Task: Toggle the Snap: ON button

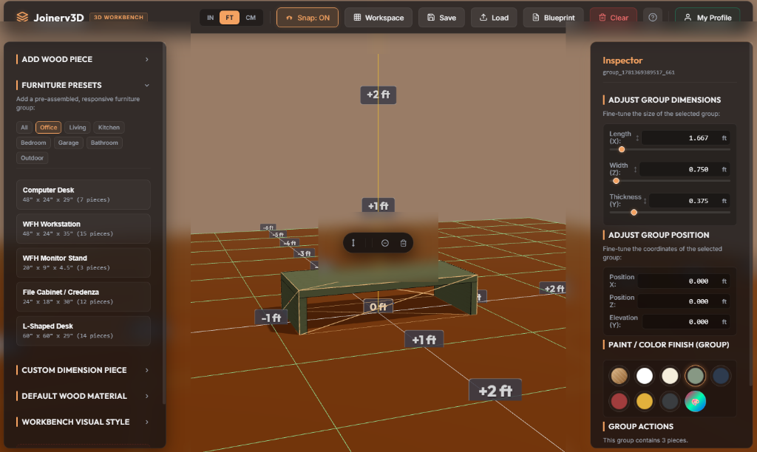Action: (x=308, y=18)
